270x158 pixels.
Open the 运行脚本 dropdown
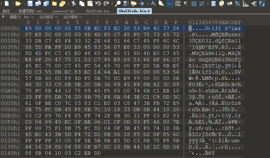click(x=48, y=17)
